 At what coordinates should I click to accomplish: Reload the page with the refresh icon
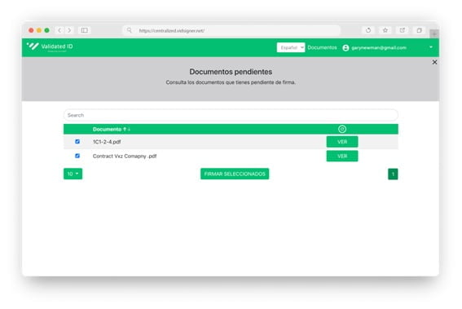368,30
